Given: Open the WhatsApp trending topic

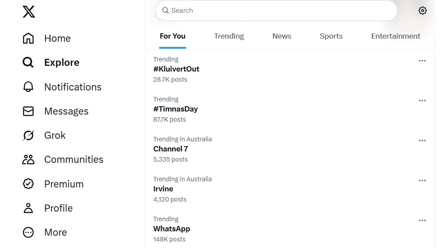Looking at the screenshot, I should 172,229.
